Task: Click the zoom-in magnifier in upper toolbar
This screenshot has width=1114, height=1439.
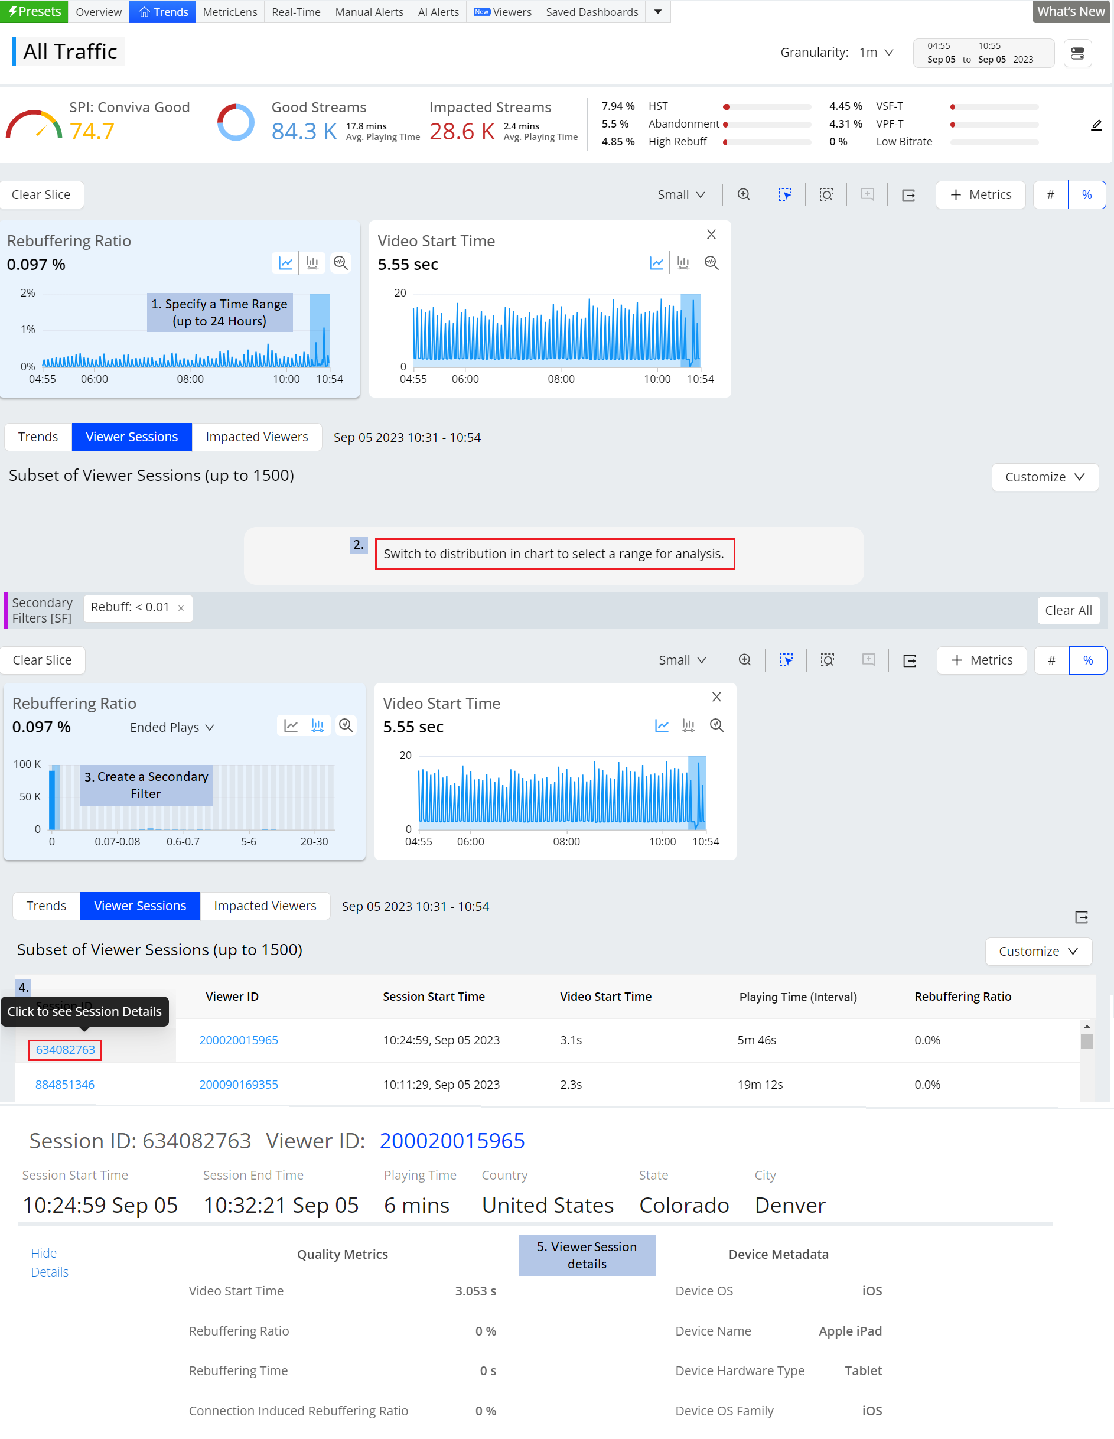Action: [743, 194]
